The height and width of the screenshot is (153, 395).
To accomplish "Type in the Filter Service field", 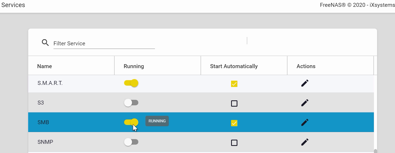I will coord(104,43).
